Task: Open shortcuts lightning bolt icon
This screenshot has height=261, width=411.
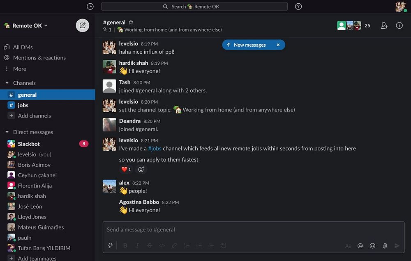Action: [110, 245]
